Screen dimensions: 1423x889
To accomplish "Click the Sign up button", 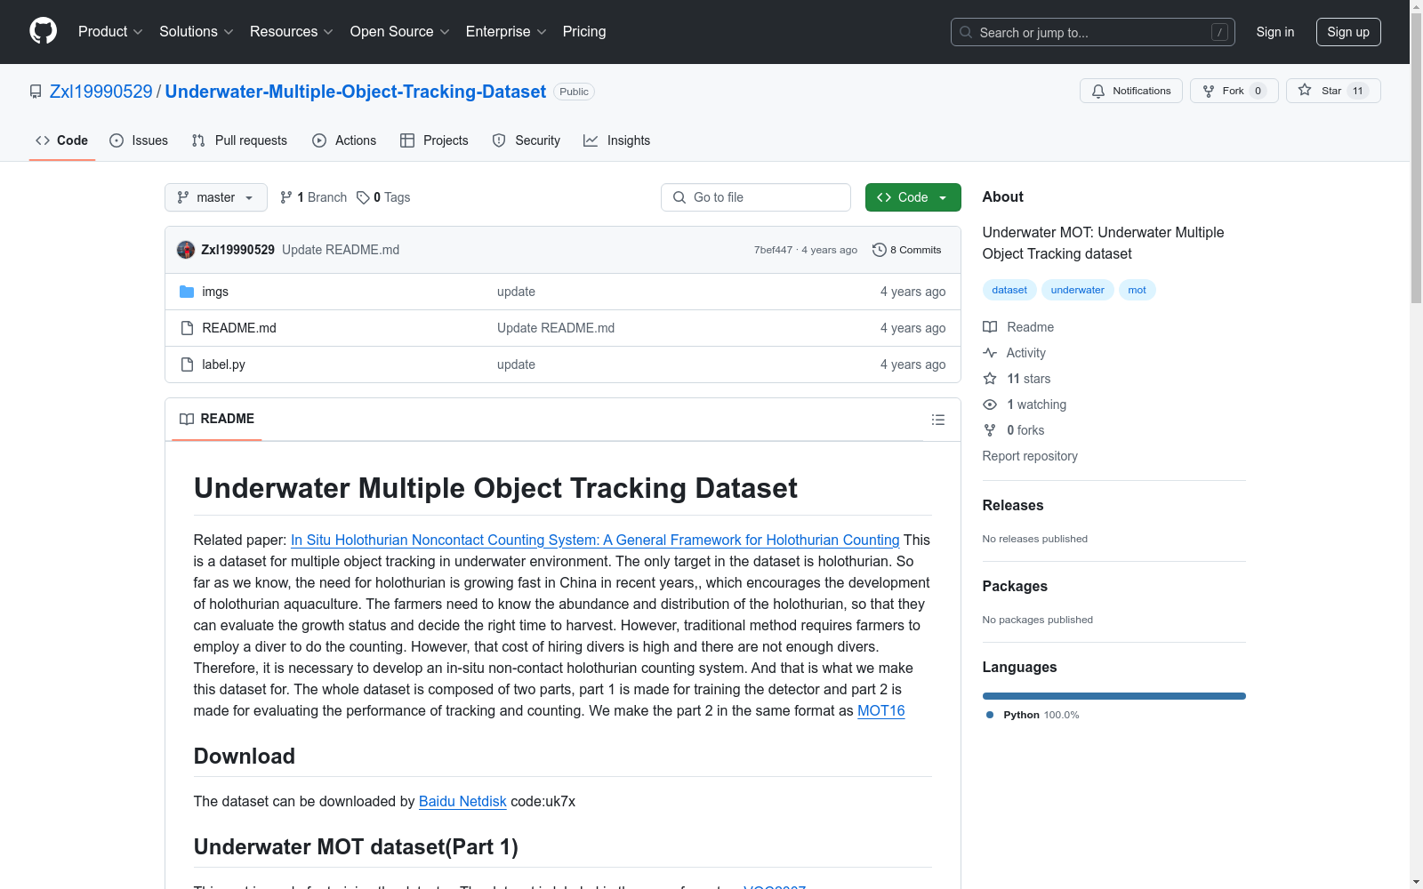I will pos(1348,31).
